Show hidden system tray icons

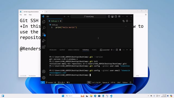click(148, 96)
